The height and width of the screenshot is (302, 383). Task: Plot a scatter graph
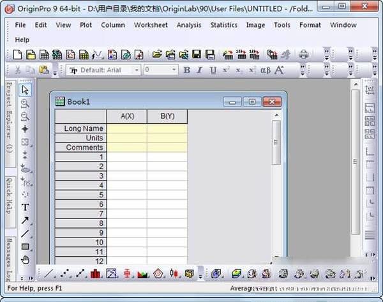[65, 274]
